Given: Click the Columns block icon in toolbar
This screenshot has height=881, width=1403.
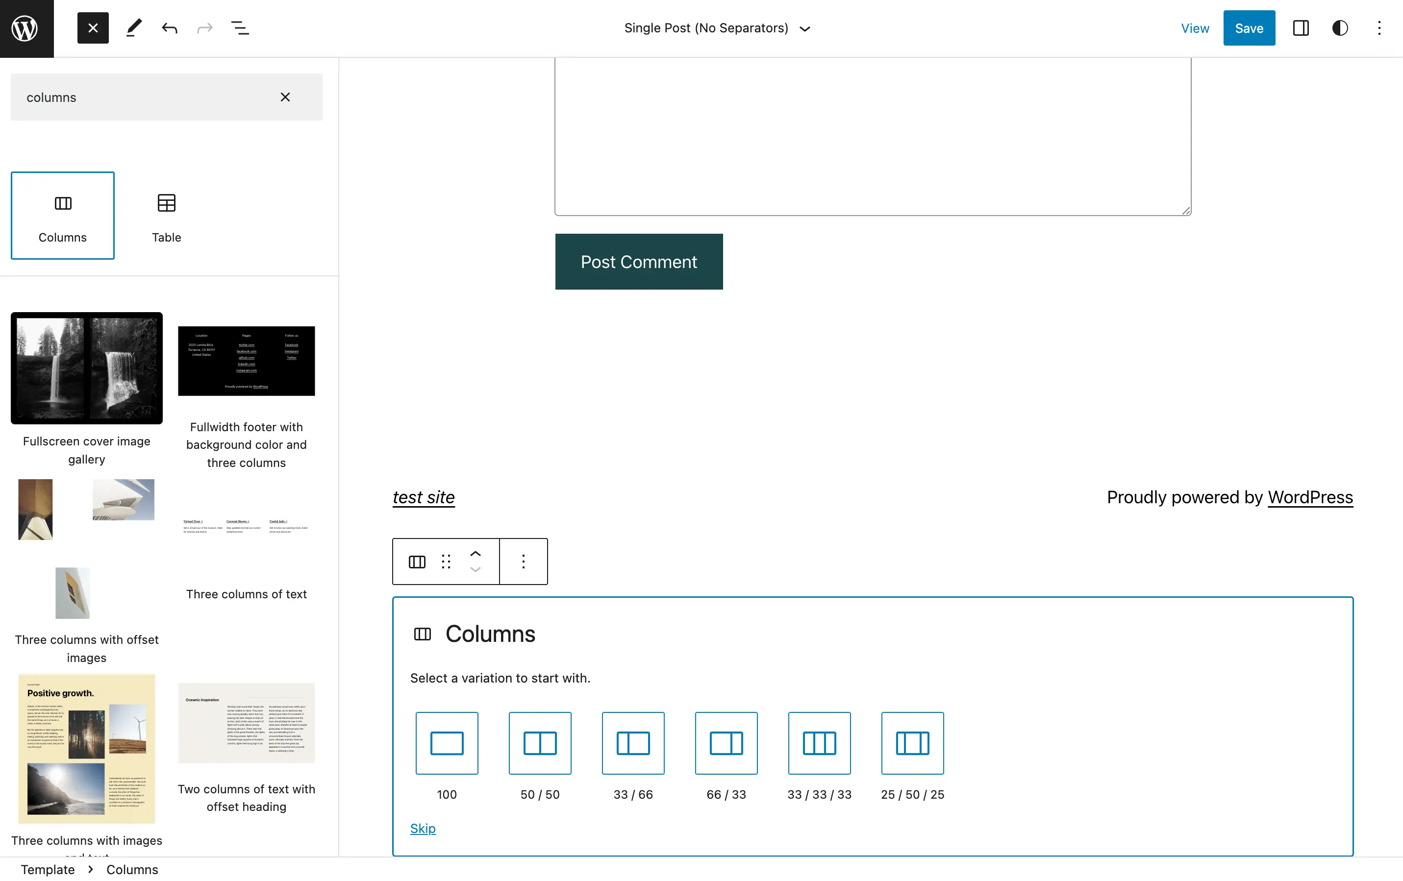Looking at the screenshot, I should pos(417,562).
